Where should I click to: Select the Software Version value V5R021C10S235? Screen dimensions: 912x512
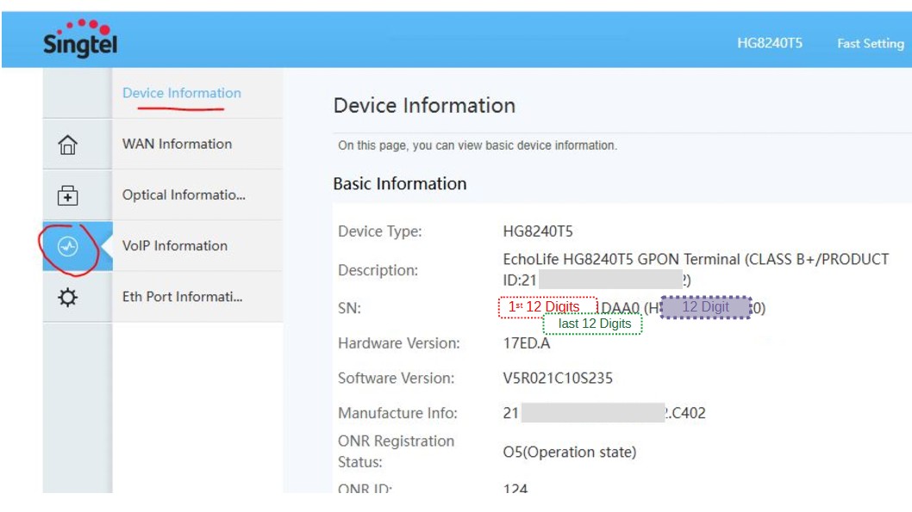point(558,379)
